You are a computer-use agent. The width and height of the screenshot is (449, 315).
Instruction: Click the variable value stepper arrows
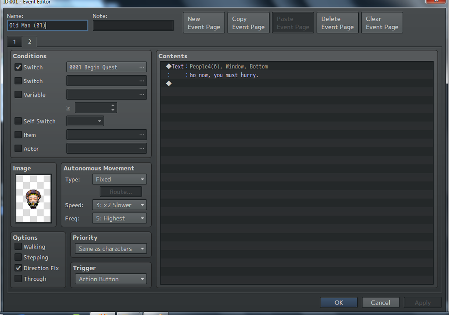pyautogui.click(x=113, y=108)
